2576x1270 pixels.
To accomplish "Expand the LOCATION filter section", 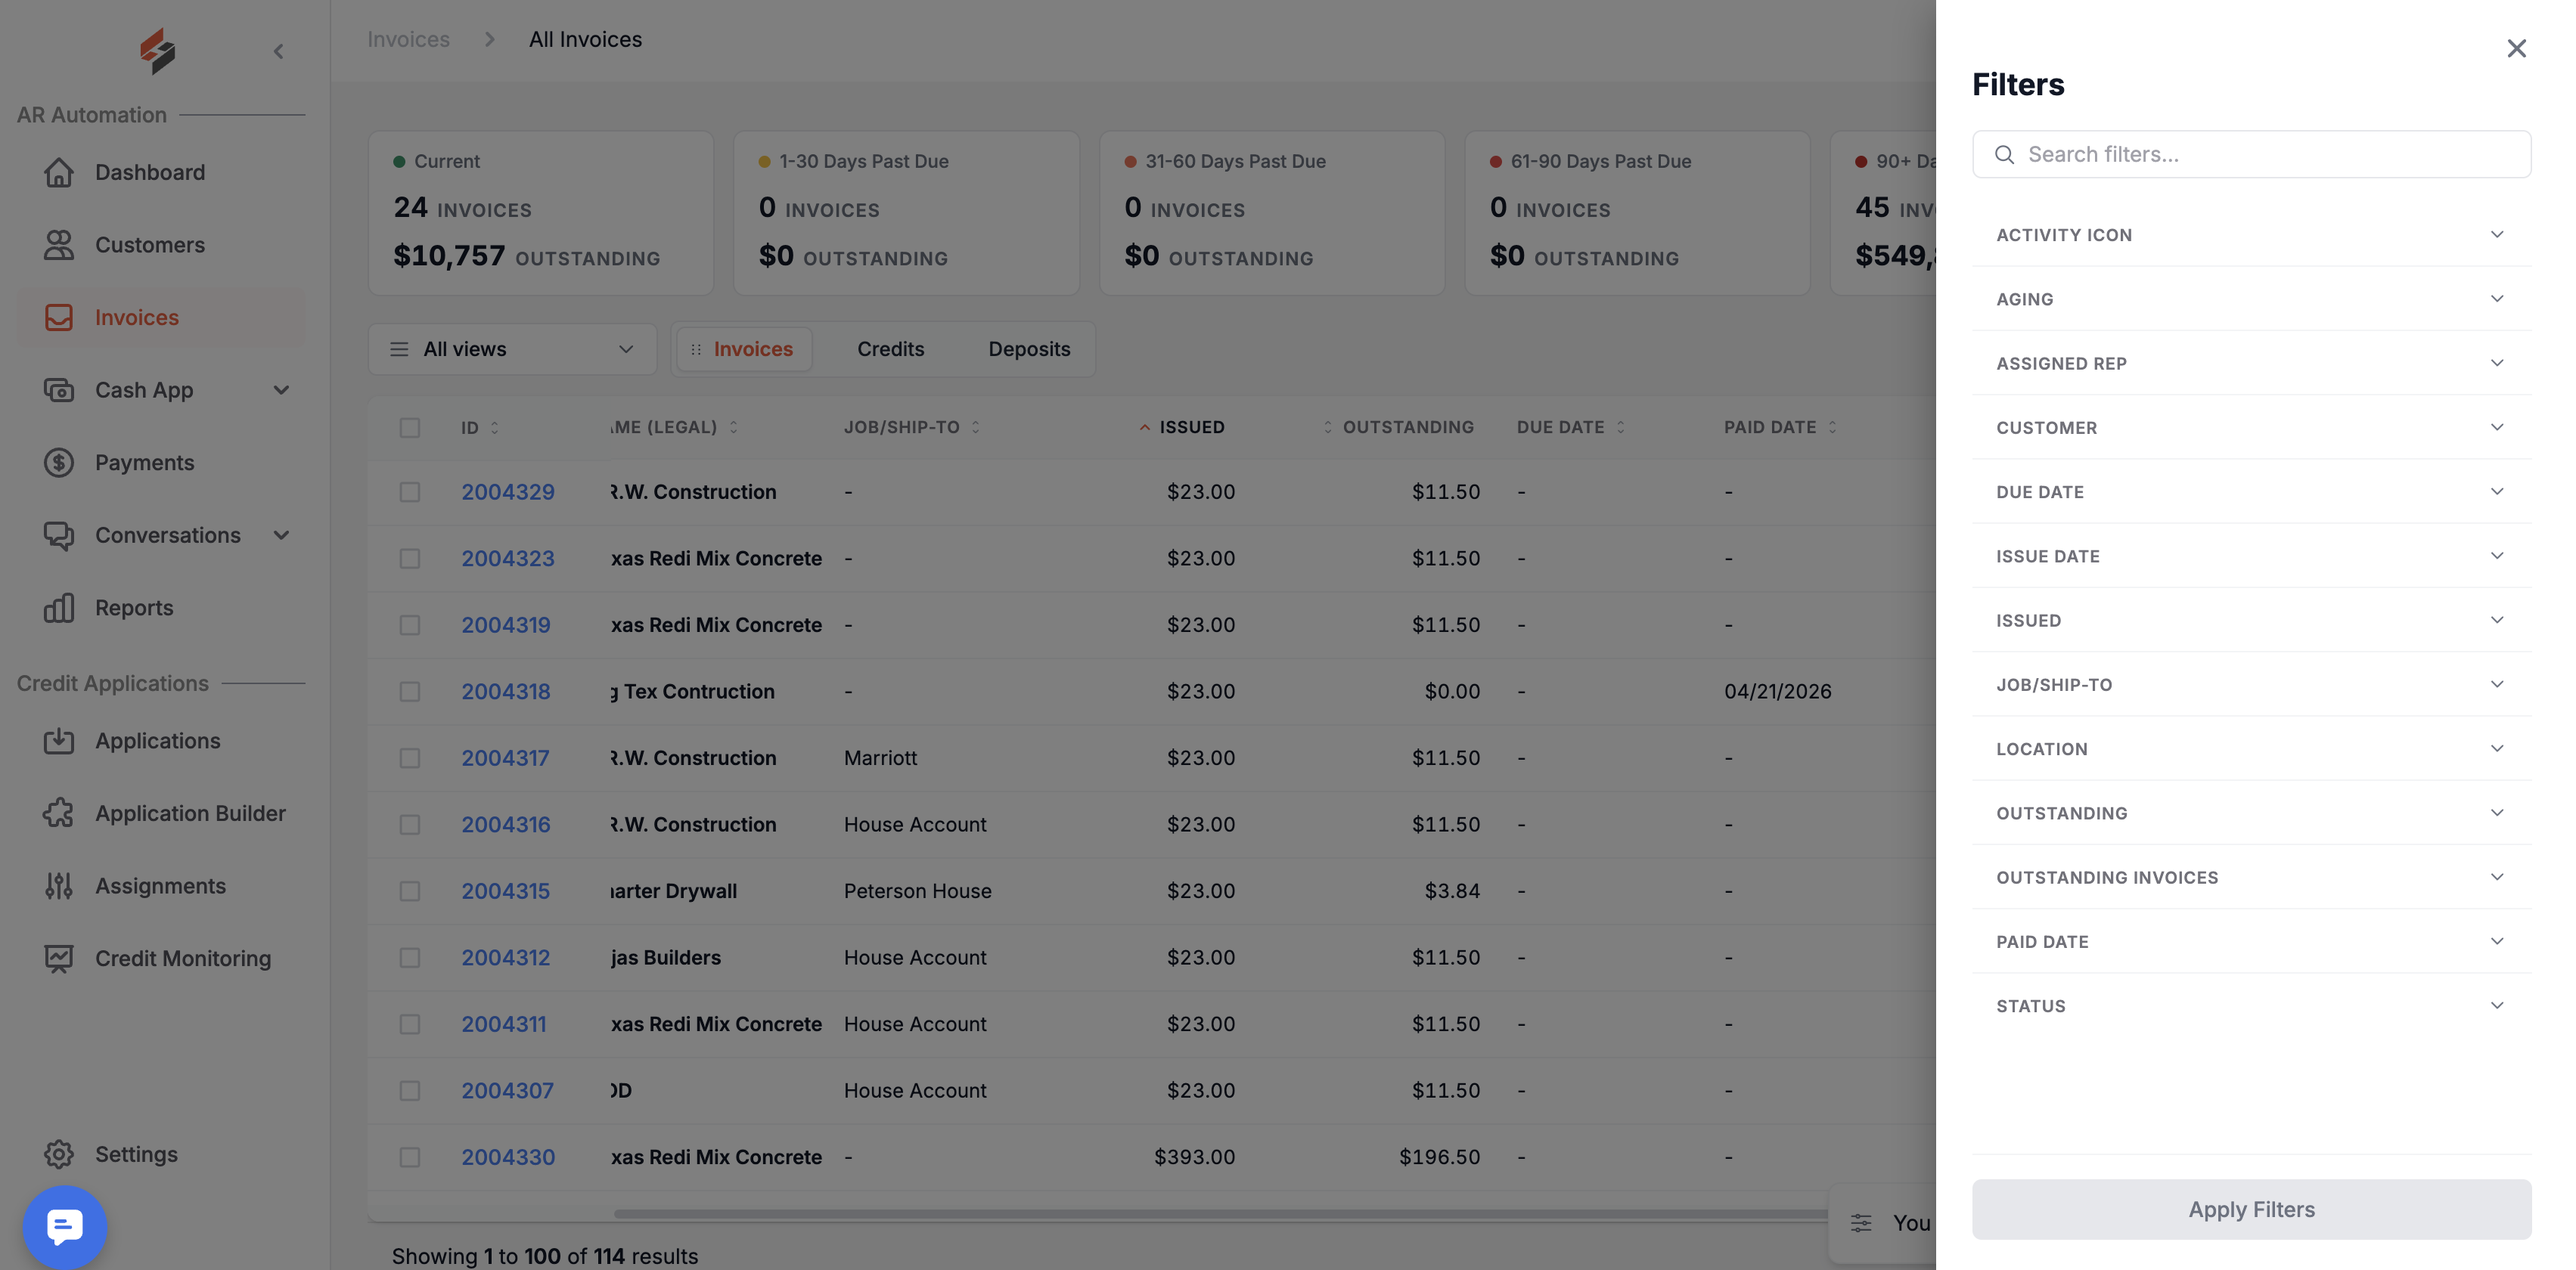I will [2251, 749].
